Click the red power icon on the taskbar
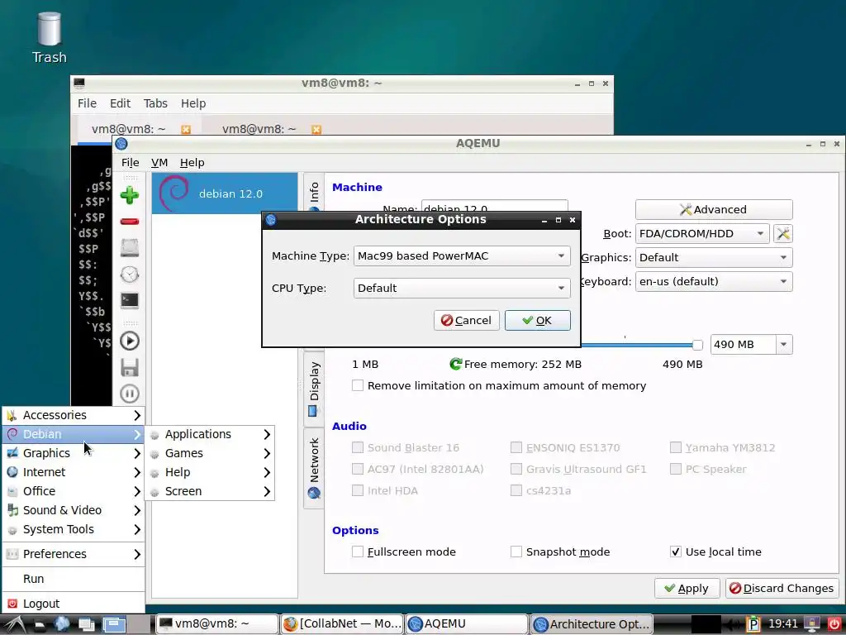This screenshot has width=846, height=635. [x=834, y=624]
